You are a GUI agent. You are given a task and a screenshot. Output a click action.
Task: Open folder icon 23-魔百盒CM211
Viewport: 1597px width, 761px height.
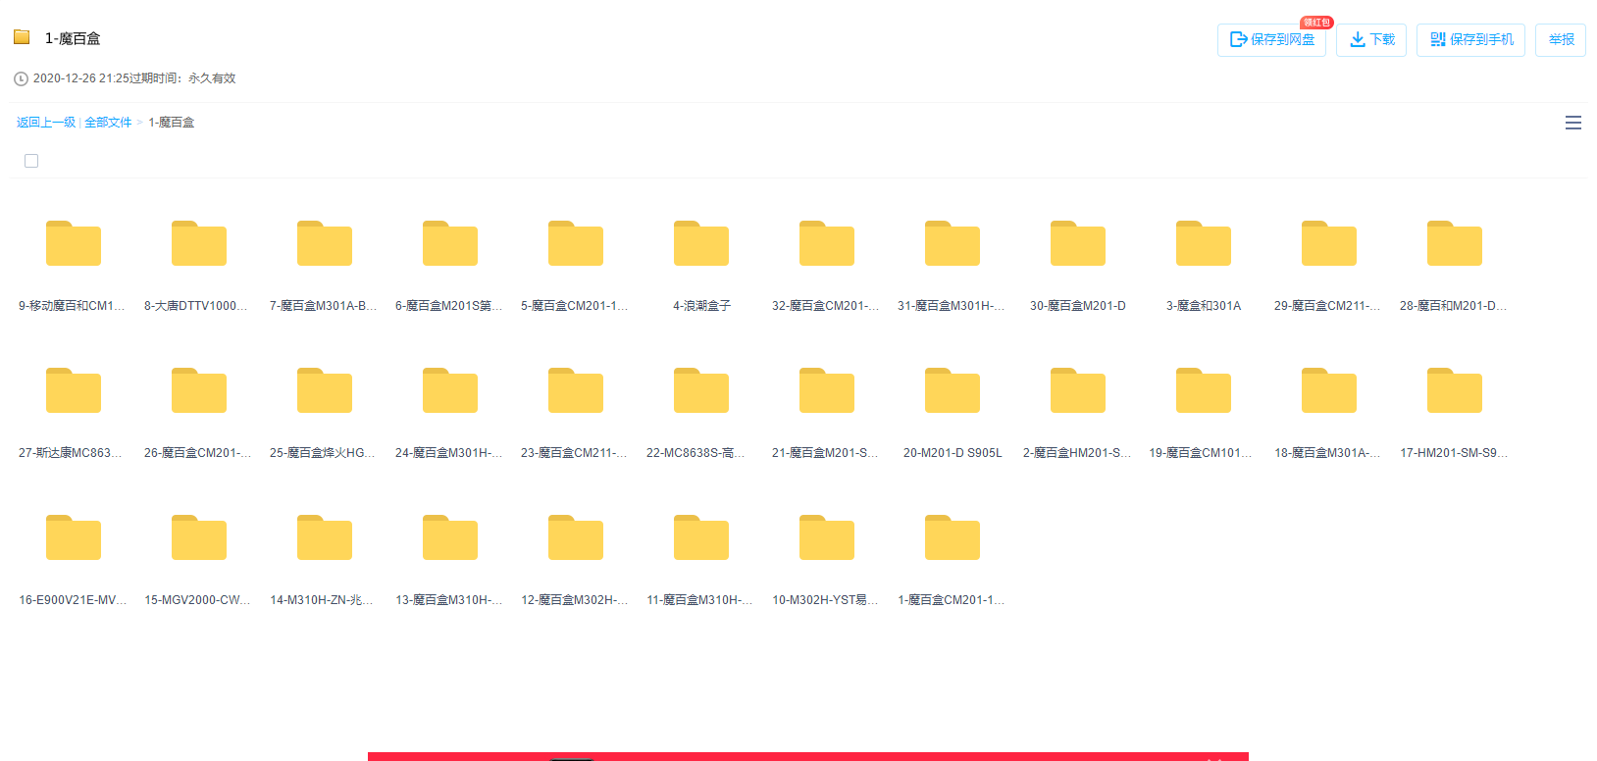[576, 390]
